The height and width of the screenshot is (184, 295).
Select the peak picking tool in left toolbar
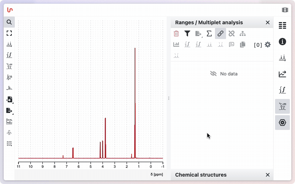(9, 44)
